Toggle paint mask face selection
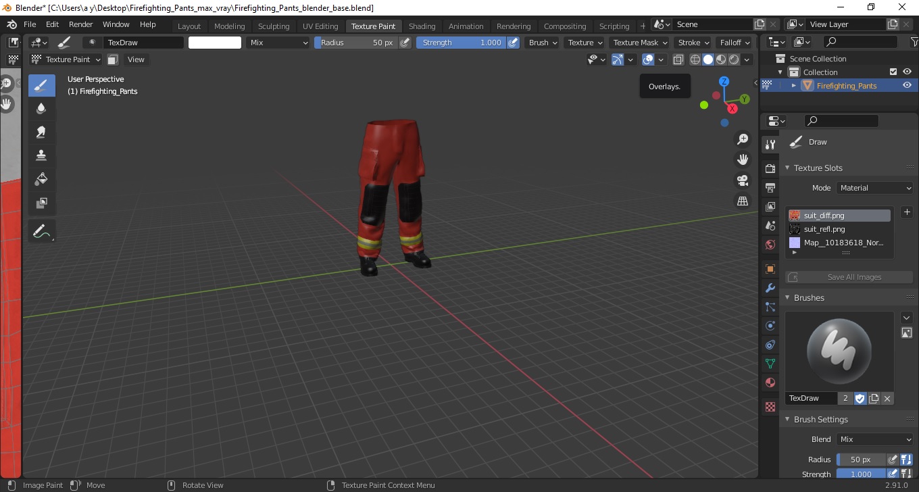 tap(113, 59)
